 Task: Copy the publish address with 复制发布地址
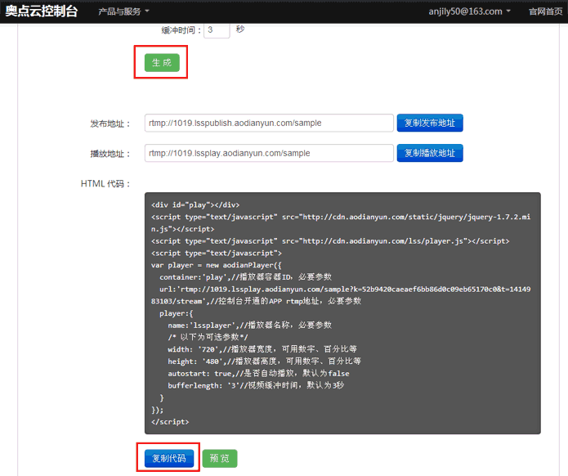430,123
